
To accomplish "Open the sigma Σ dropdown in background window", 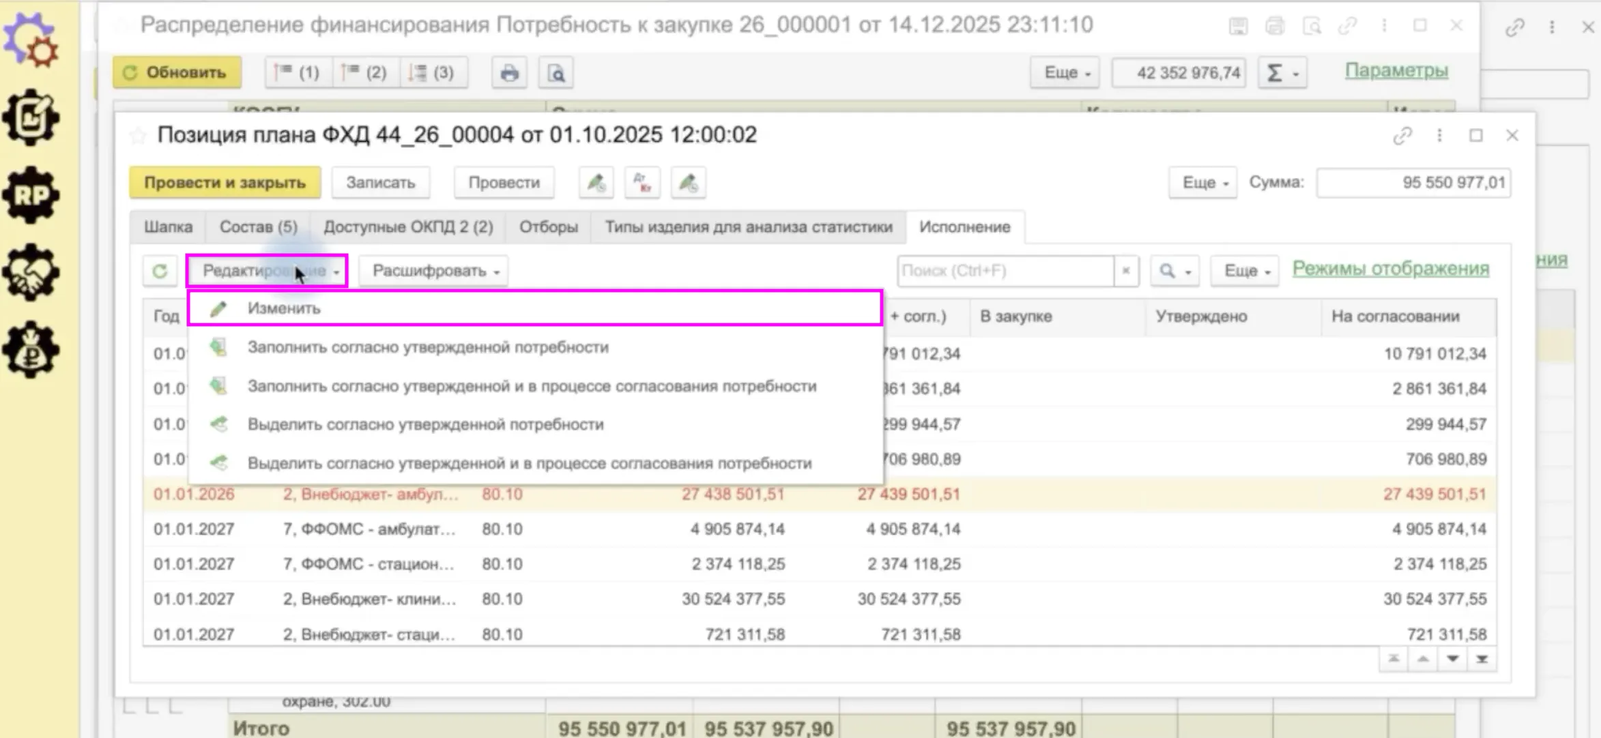I will coord(1282,73).
